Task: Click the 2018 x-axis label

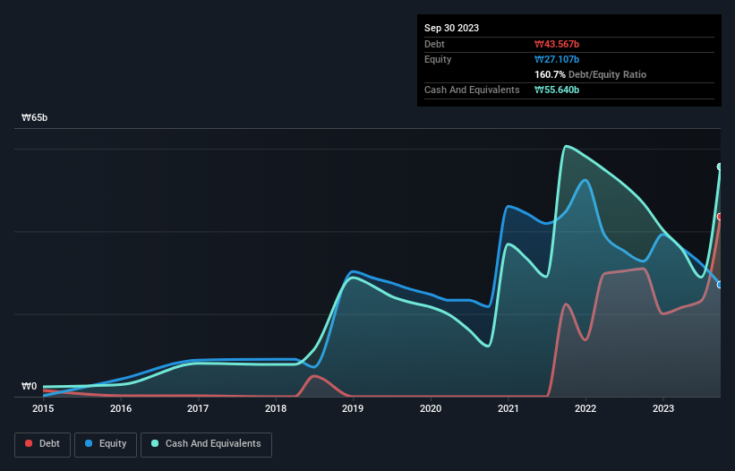Action: click(x=276, y=408)
